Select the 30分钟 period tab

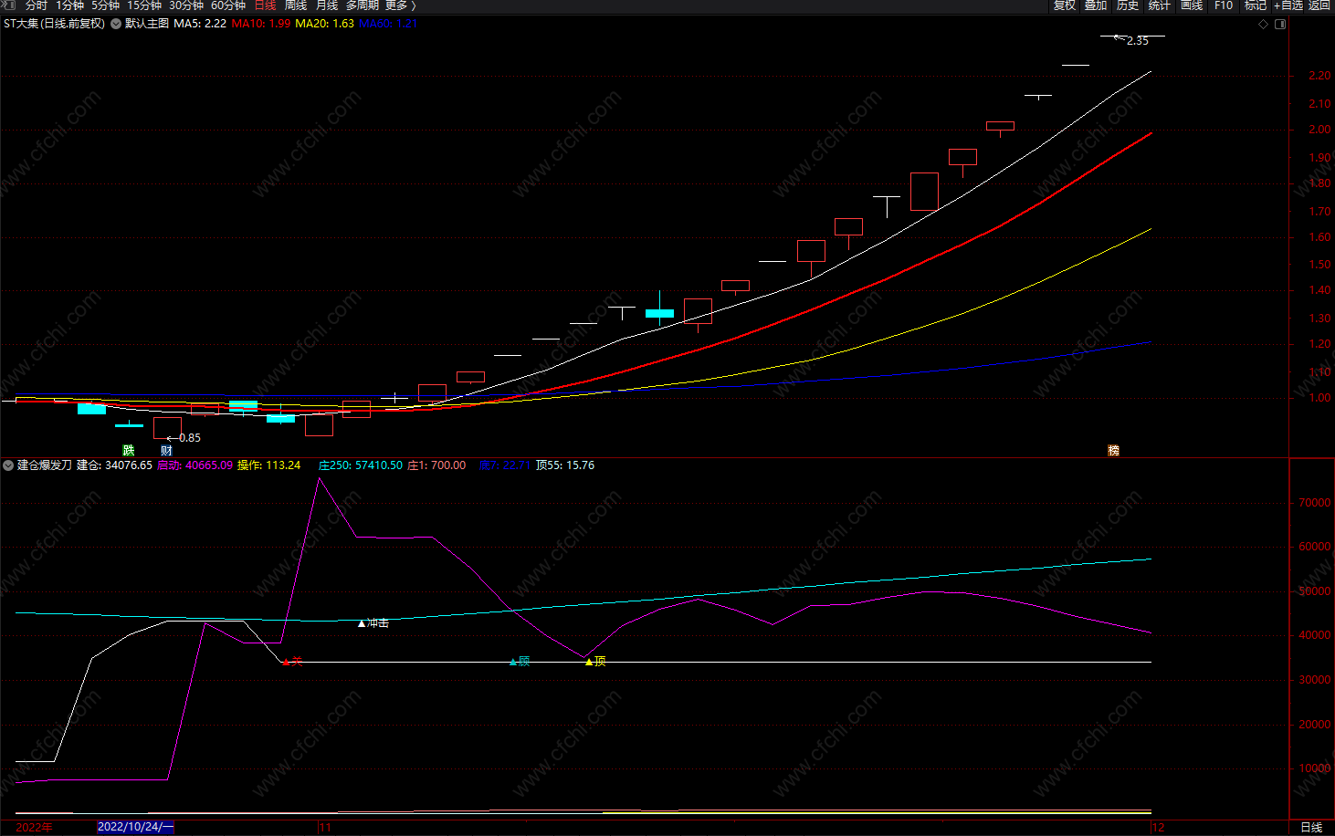(x=186, y=5)
